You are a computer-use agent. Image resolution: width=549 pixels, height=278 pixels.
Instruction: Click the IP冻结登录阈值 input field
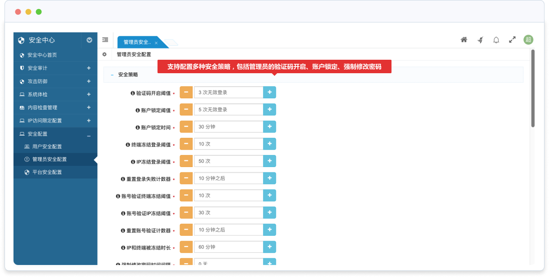click(228, 161)
